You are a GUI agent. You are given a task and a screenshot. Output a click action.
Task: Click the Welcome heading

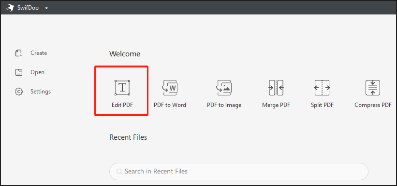(x=125, y=54)
